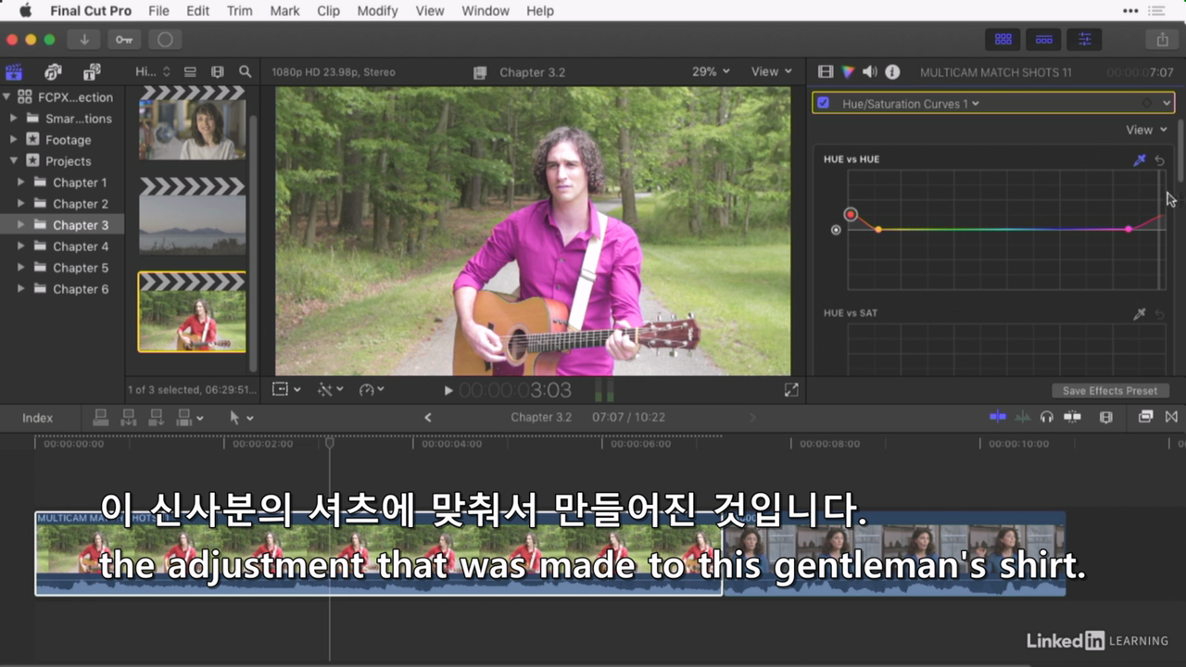Viewport: 1186px width, 667px height.
Task: Click Save Effects Preset button
Action: click(1110, 391)
